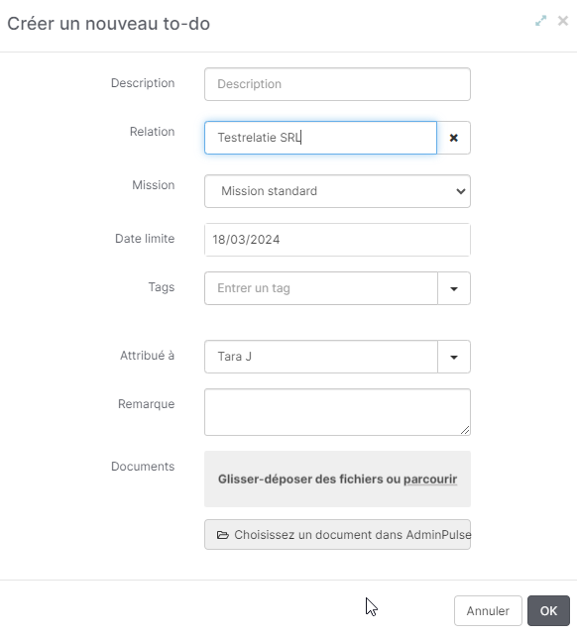
Task: Click the resize handle of the Remarque box
Action: click(x=465, y=430)
